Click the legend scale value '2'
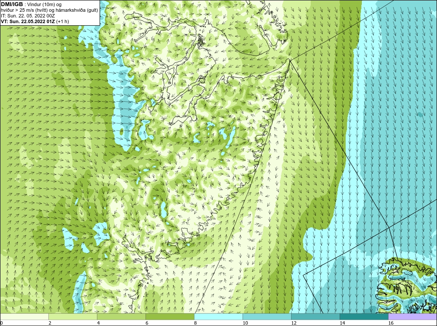The width and height of the screenshot is (437, 326). point(50,323)
